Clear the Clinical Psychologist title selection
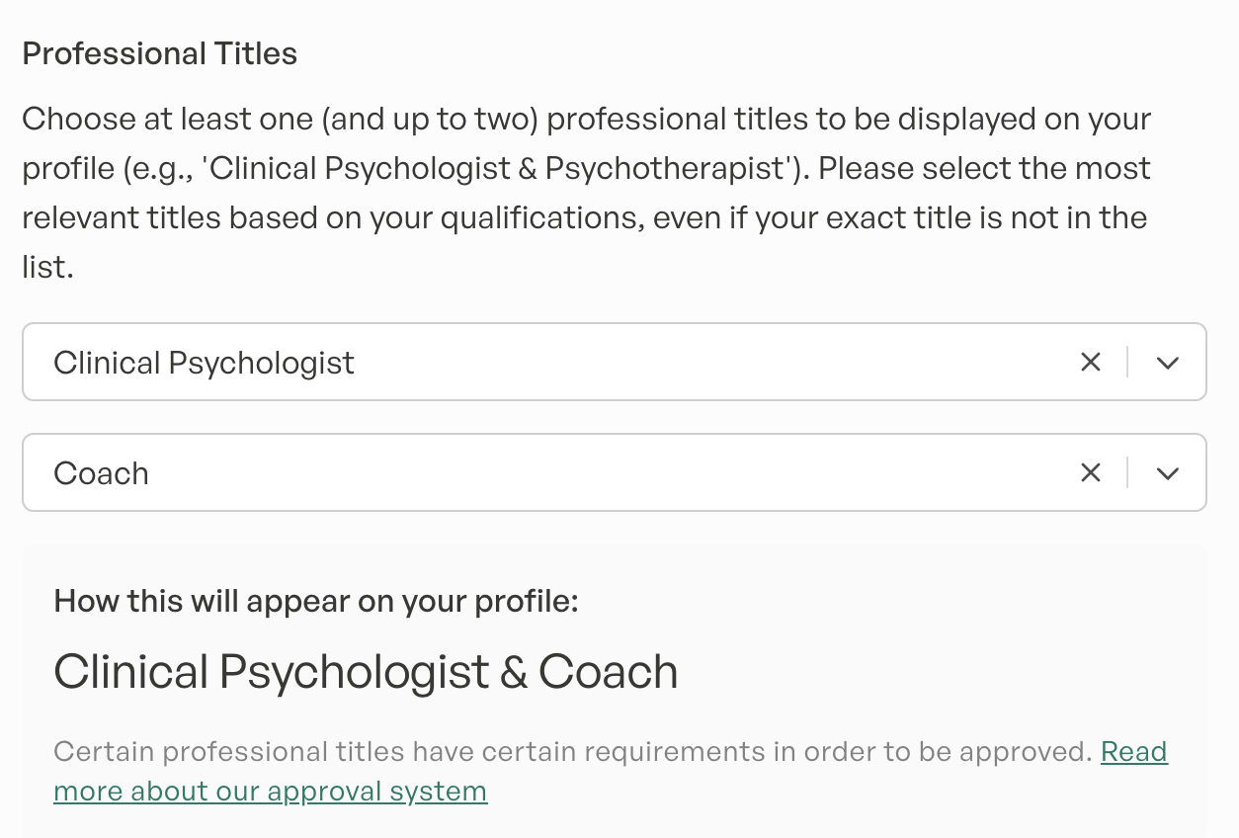The height and width of the screenshot is (838, 1239). tap(1090, 363)
